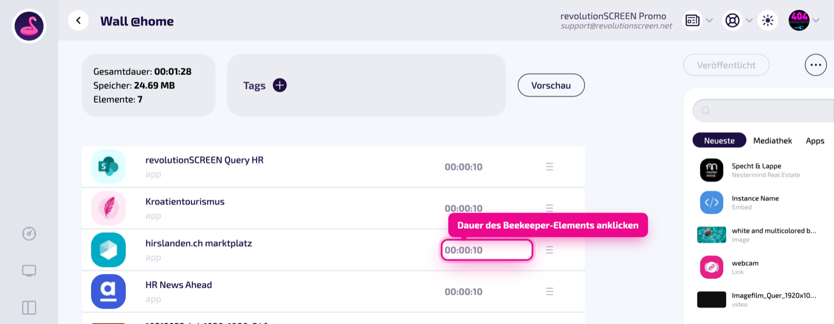Select the Kroatientourismus title
This screenshot has height=324, width=834.
[x=185, y=202]
